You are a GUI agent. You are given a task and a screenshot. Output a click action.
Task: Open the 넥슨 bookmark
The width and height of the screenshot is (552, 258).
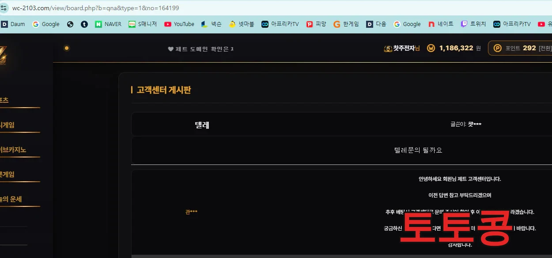(x=212, y=24)
